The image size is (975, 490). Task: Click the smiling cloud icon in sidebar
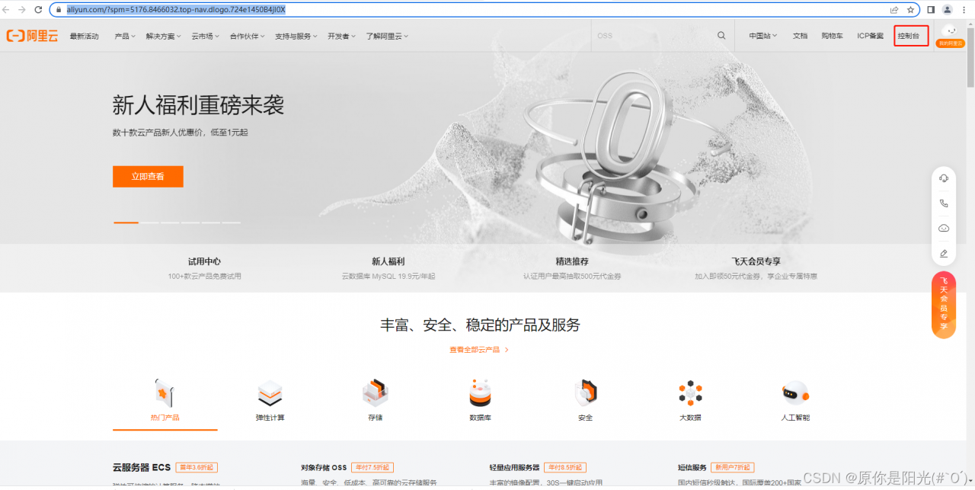point(944,228)
